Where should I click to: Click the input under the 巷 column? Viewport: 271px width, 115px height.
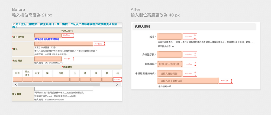point(85,80)
